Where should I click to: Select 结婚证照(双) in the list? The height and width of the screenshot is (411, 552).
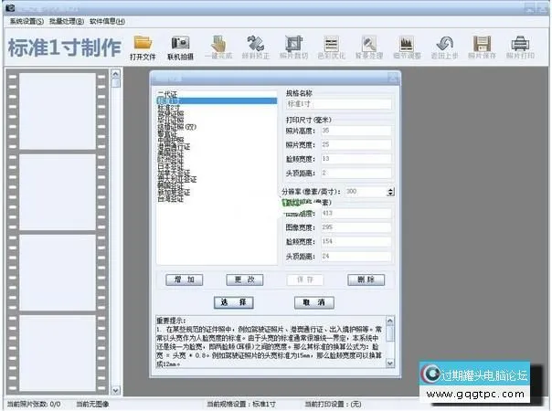[x=217, y=127]
